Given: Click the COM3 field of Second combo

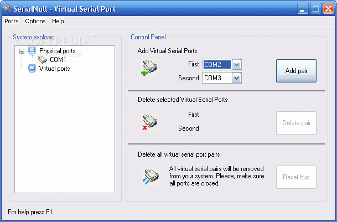Looking at the screenshot, I should [217, 78].
